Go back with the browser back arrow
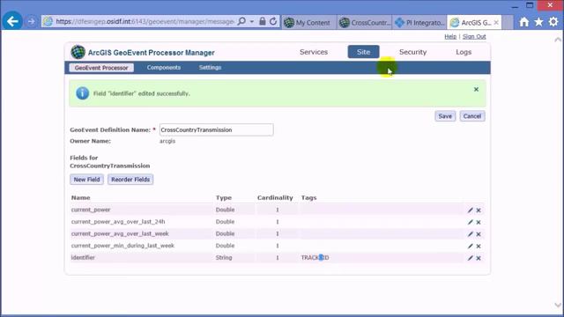This screenshot has height=317, width=564. [12, 21]
